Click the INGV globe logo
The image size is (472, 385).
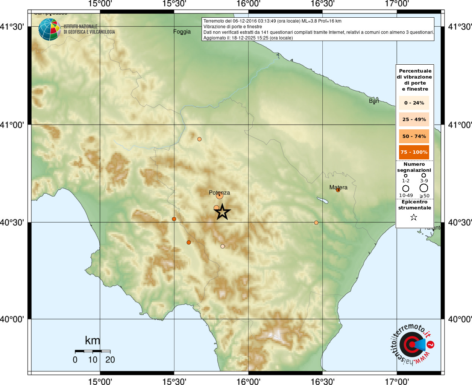click(x=49, y=29)
